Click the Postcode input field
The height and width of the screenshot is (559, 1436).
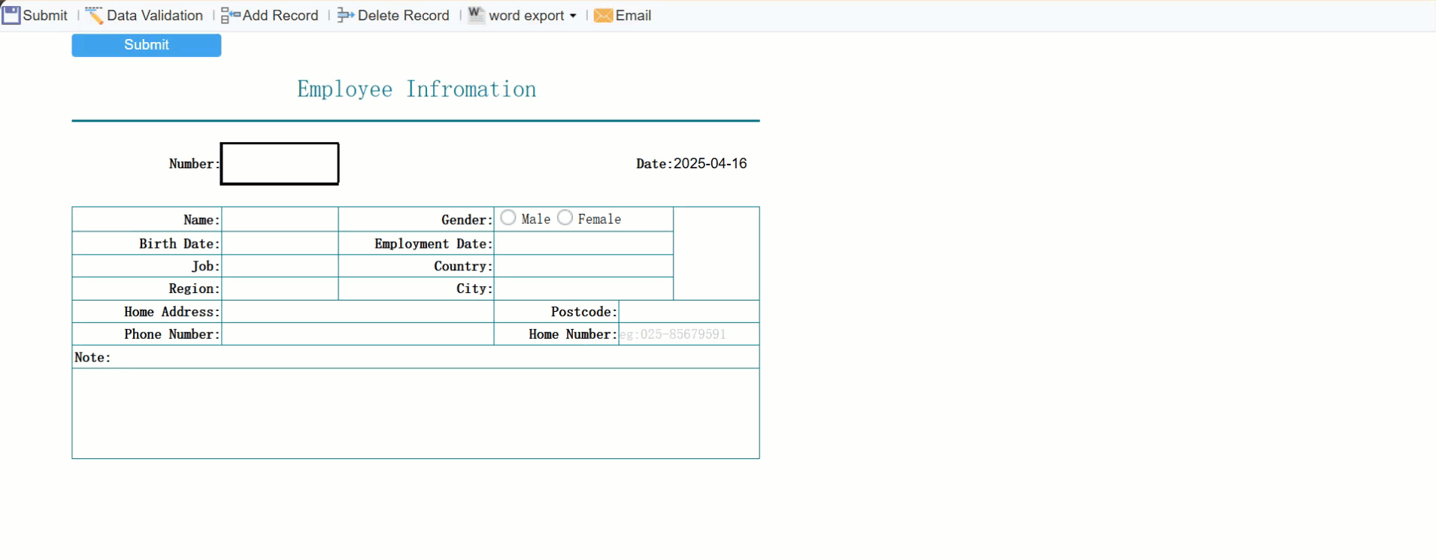pos(689,312)
